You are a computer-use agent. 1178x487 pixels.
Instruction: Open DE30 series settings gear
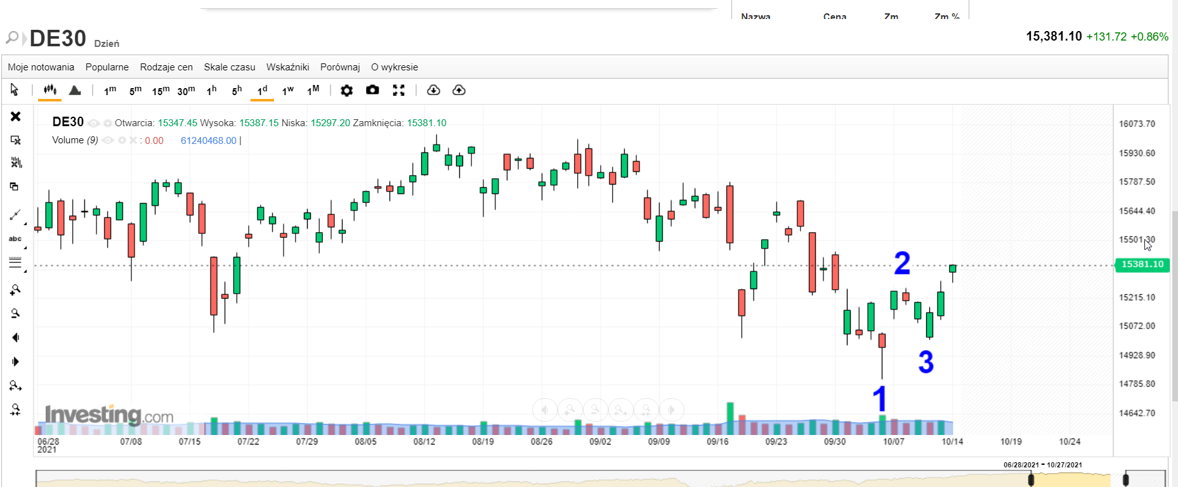pyautogui.click(x=108, y=123)
